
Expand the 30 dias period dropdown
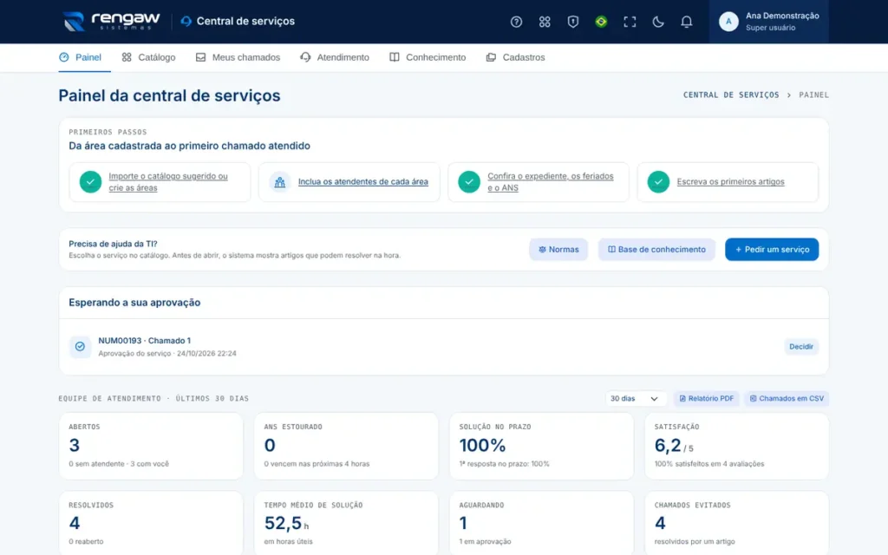634,399
